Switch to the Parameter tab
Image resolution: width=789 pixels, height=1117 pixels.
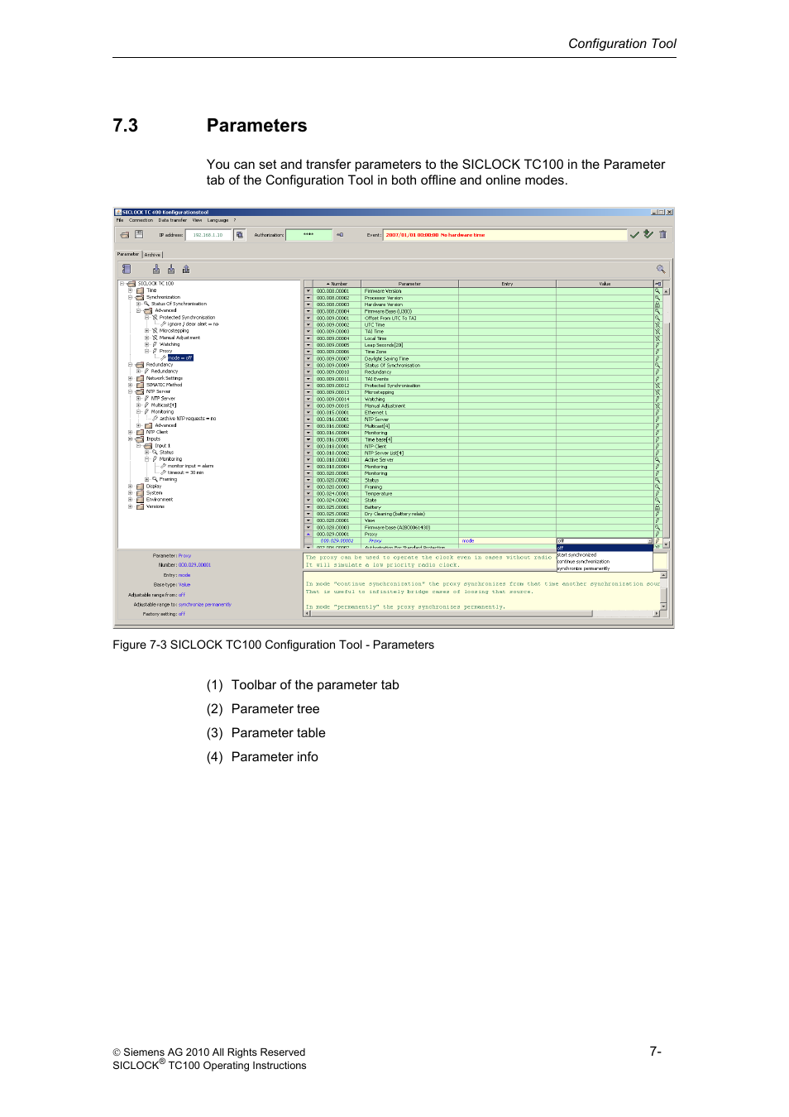(128, 254)
